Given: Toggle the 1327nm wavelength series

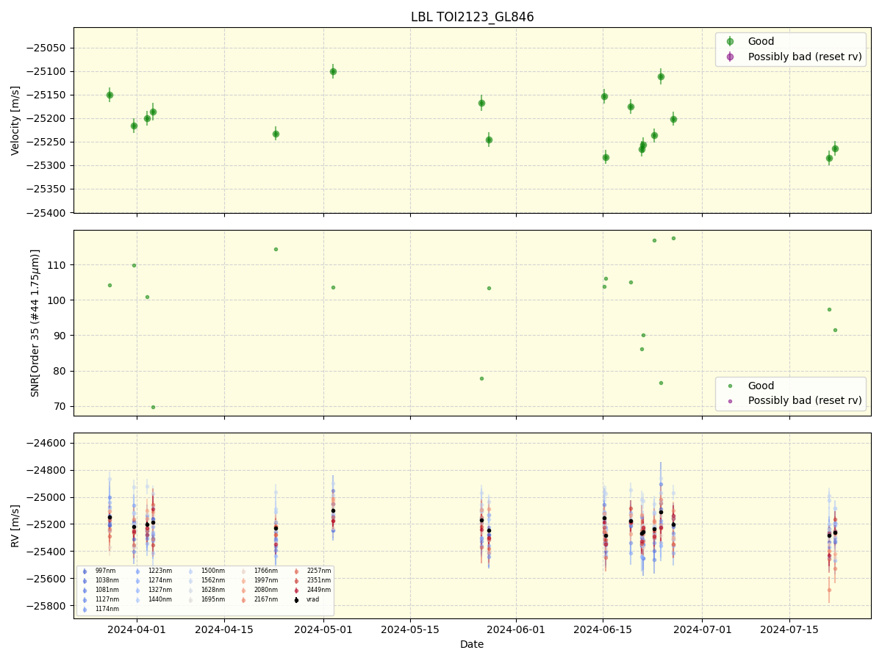Looking at the screenshot, I should [137, 590].
